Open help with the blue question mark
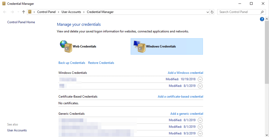Image resolution: width=269 pixels, height=137 pixels. (x=262, y=19)
